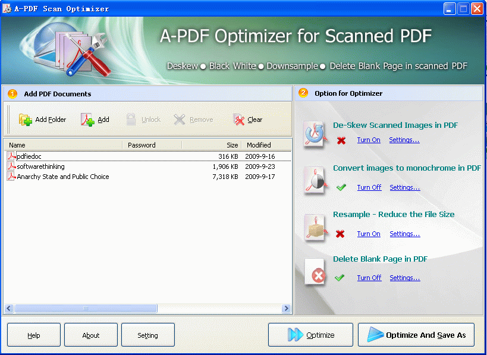Screen dimensions: 487x355
Task: Open Settings for Delete Blank Page
Action: coord(405,278)
